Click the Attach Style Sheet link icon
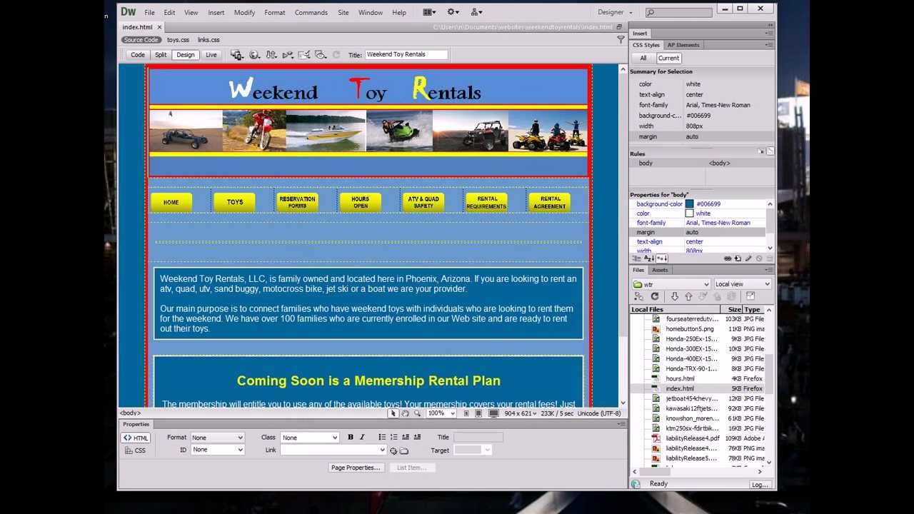 pos(728,258)
